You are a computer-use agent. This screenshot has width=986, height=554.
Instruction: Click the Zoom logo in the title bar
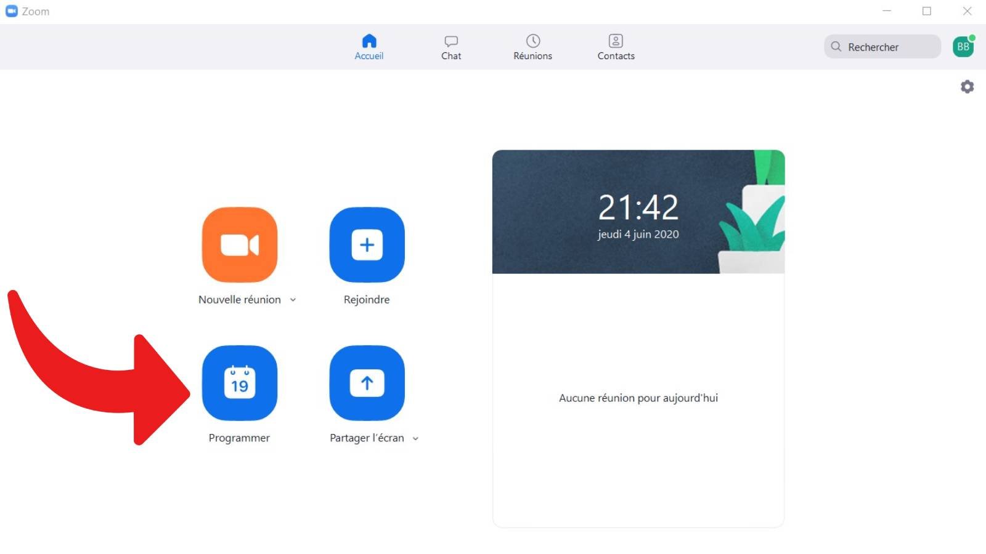11,11
